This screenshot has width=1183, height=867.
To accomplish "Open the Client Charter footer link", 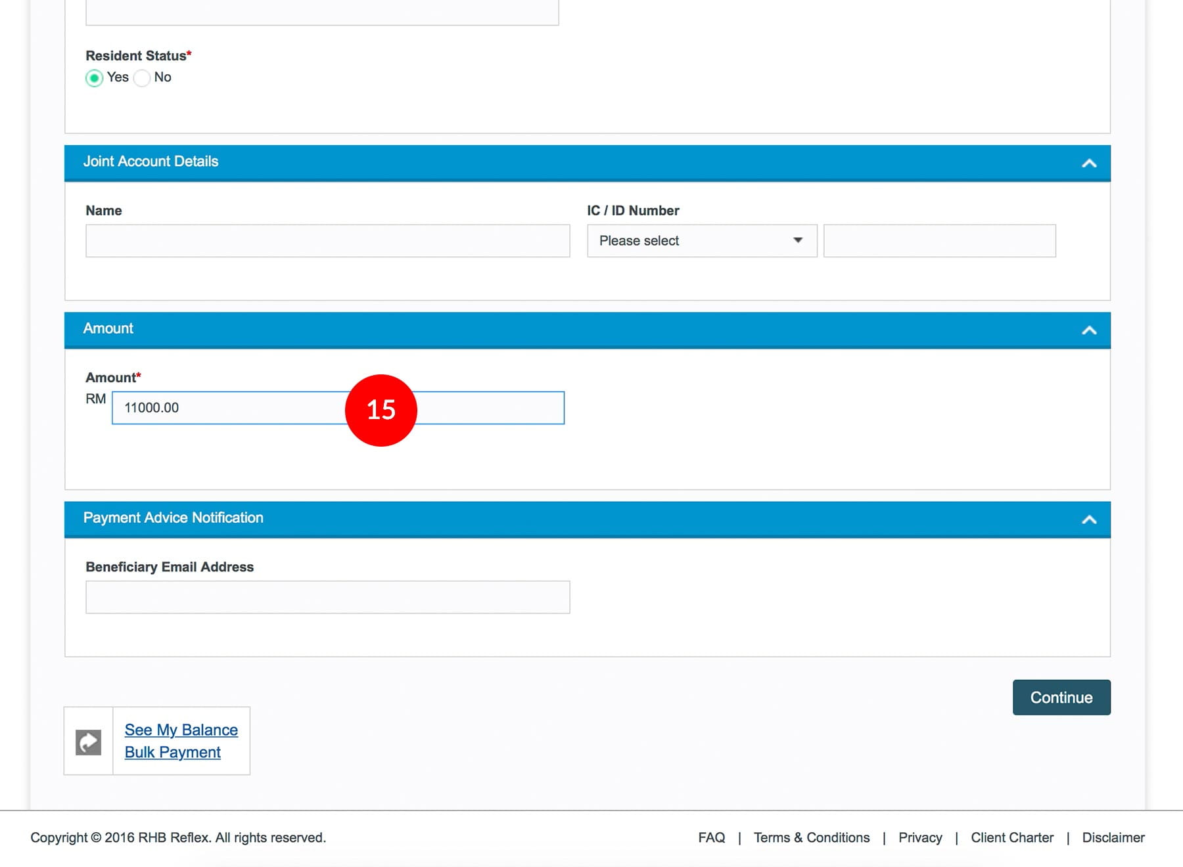I will [x=1011, y=837].
